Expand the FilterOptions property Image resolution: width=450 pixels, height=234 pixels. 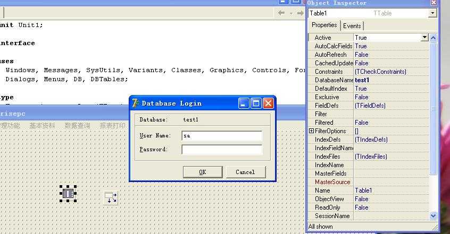311,131
